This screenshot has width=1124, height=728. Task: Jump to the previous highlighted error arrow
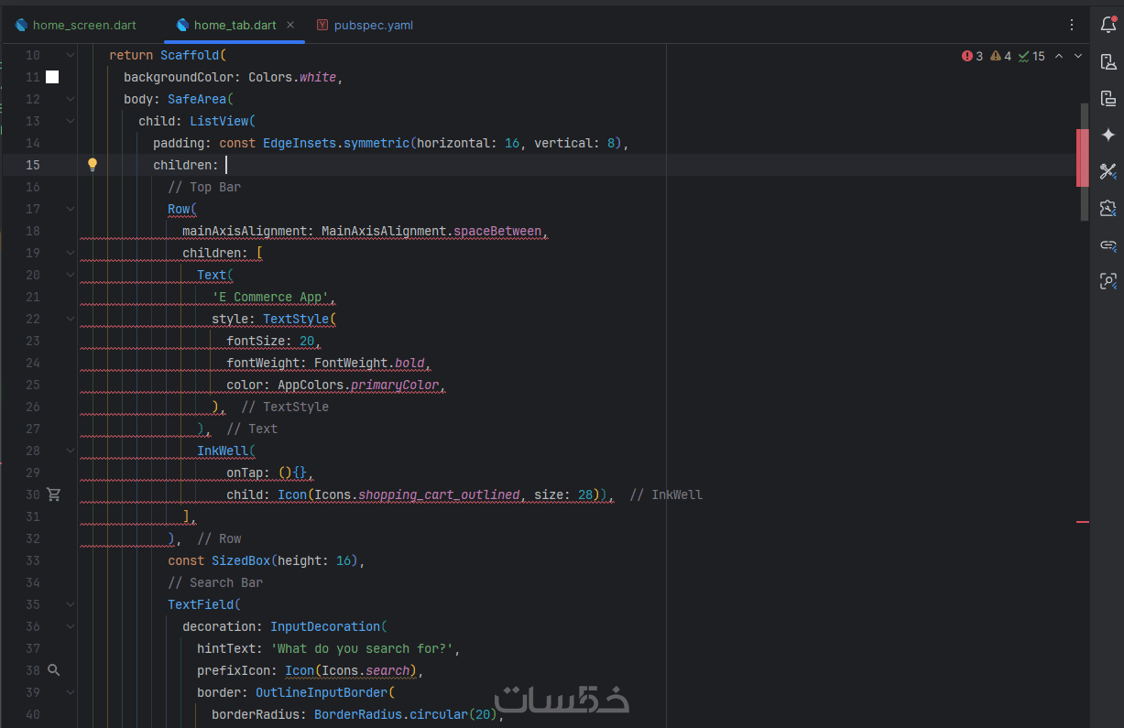click(x=1059, y=56)
